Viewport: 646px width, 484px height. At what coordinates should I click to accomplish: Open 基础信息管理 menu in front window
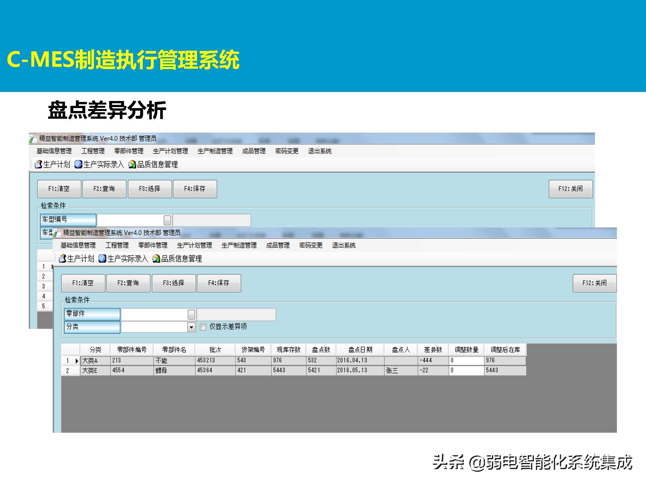coord(78,245)
